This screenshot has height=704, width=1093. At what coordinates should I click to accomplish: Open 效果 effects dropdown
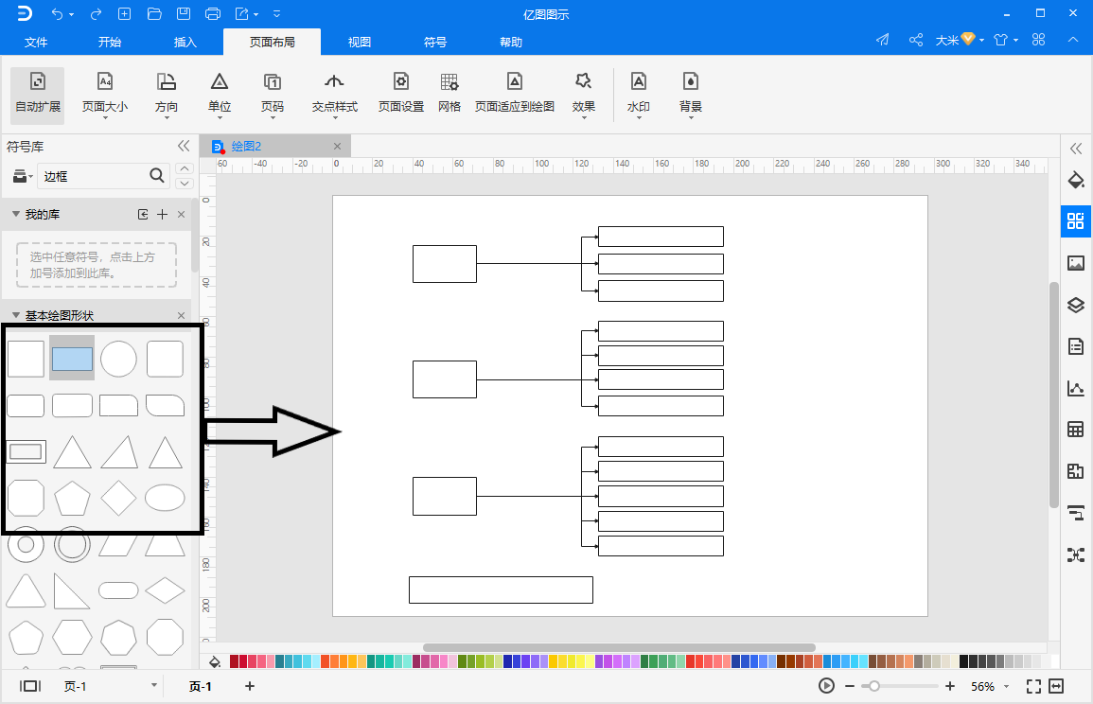(584, 95)
